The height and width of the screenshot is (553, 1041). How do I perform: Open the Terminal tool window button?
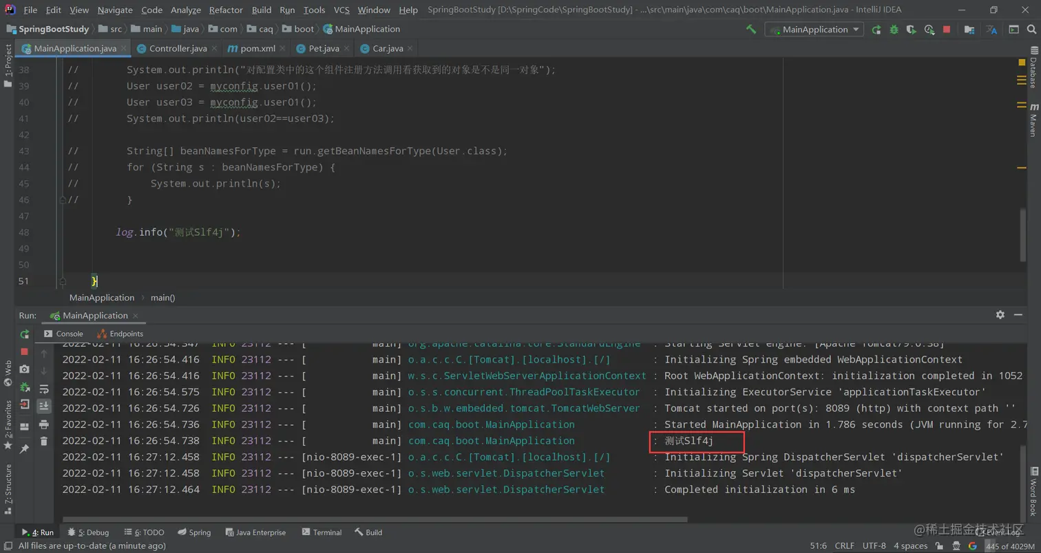click(x=321, y=532)
